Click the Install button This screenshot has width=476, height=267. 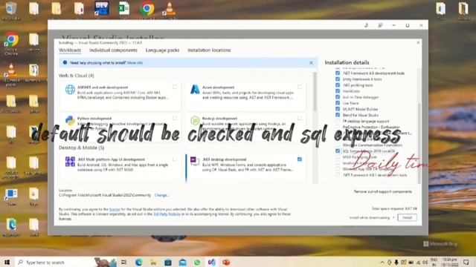pos(407,217)
